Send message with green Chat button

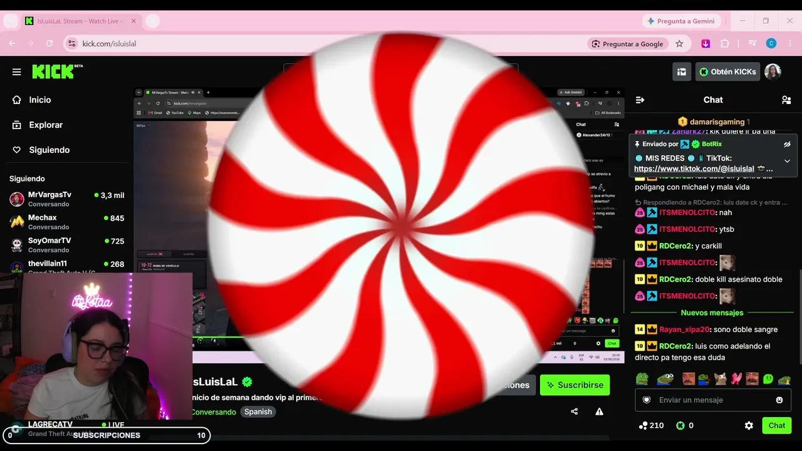click(x=777, y=426)
